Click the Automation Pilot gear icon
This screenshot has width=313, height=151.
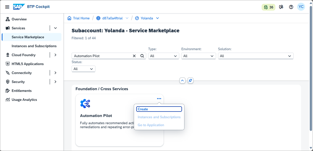(85, 104)
